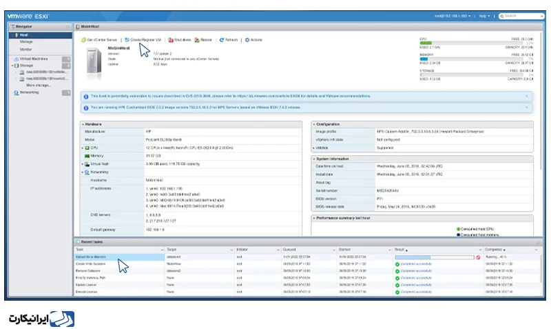Viewport: 551px width, 329px height.
Task: Open Manage under Host
Action: 26,42
